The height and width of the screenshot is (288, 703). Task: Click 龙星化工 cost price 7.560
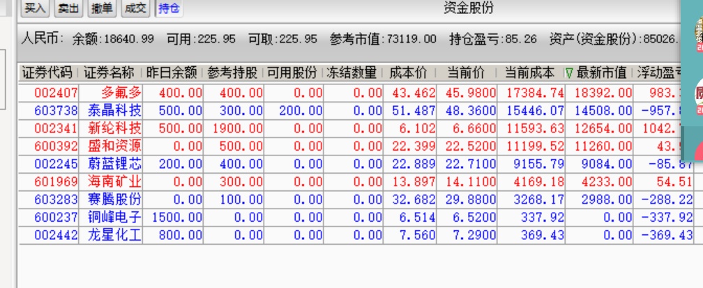417,235
